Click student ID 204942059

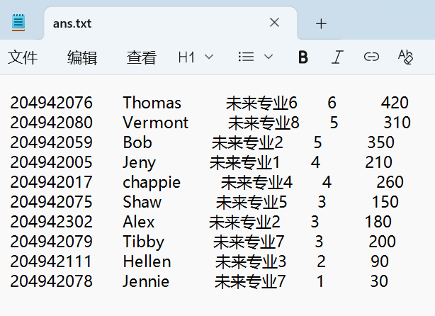(51, 142)
